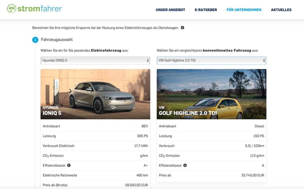Viewport: 304px width, 189px height.
Task: Click the Hyundai IONIQ 5 car image
Action: point(95,94)
